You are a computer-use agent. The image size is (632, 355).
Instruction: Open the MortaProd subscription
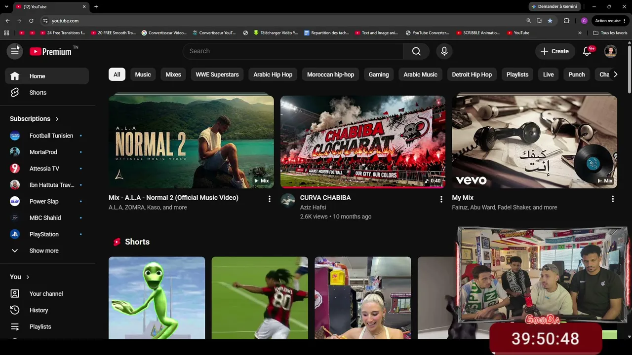(47, 152)
